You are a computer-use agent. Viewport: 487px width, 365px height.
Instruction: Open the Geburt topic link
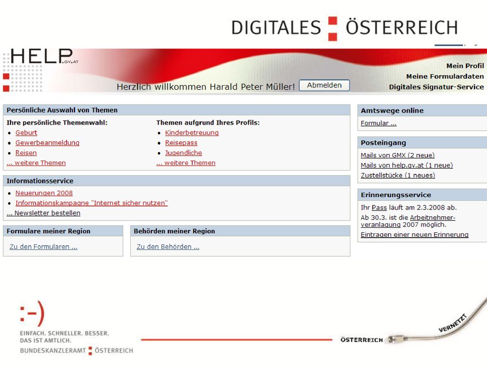[26, 133]
